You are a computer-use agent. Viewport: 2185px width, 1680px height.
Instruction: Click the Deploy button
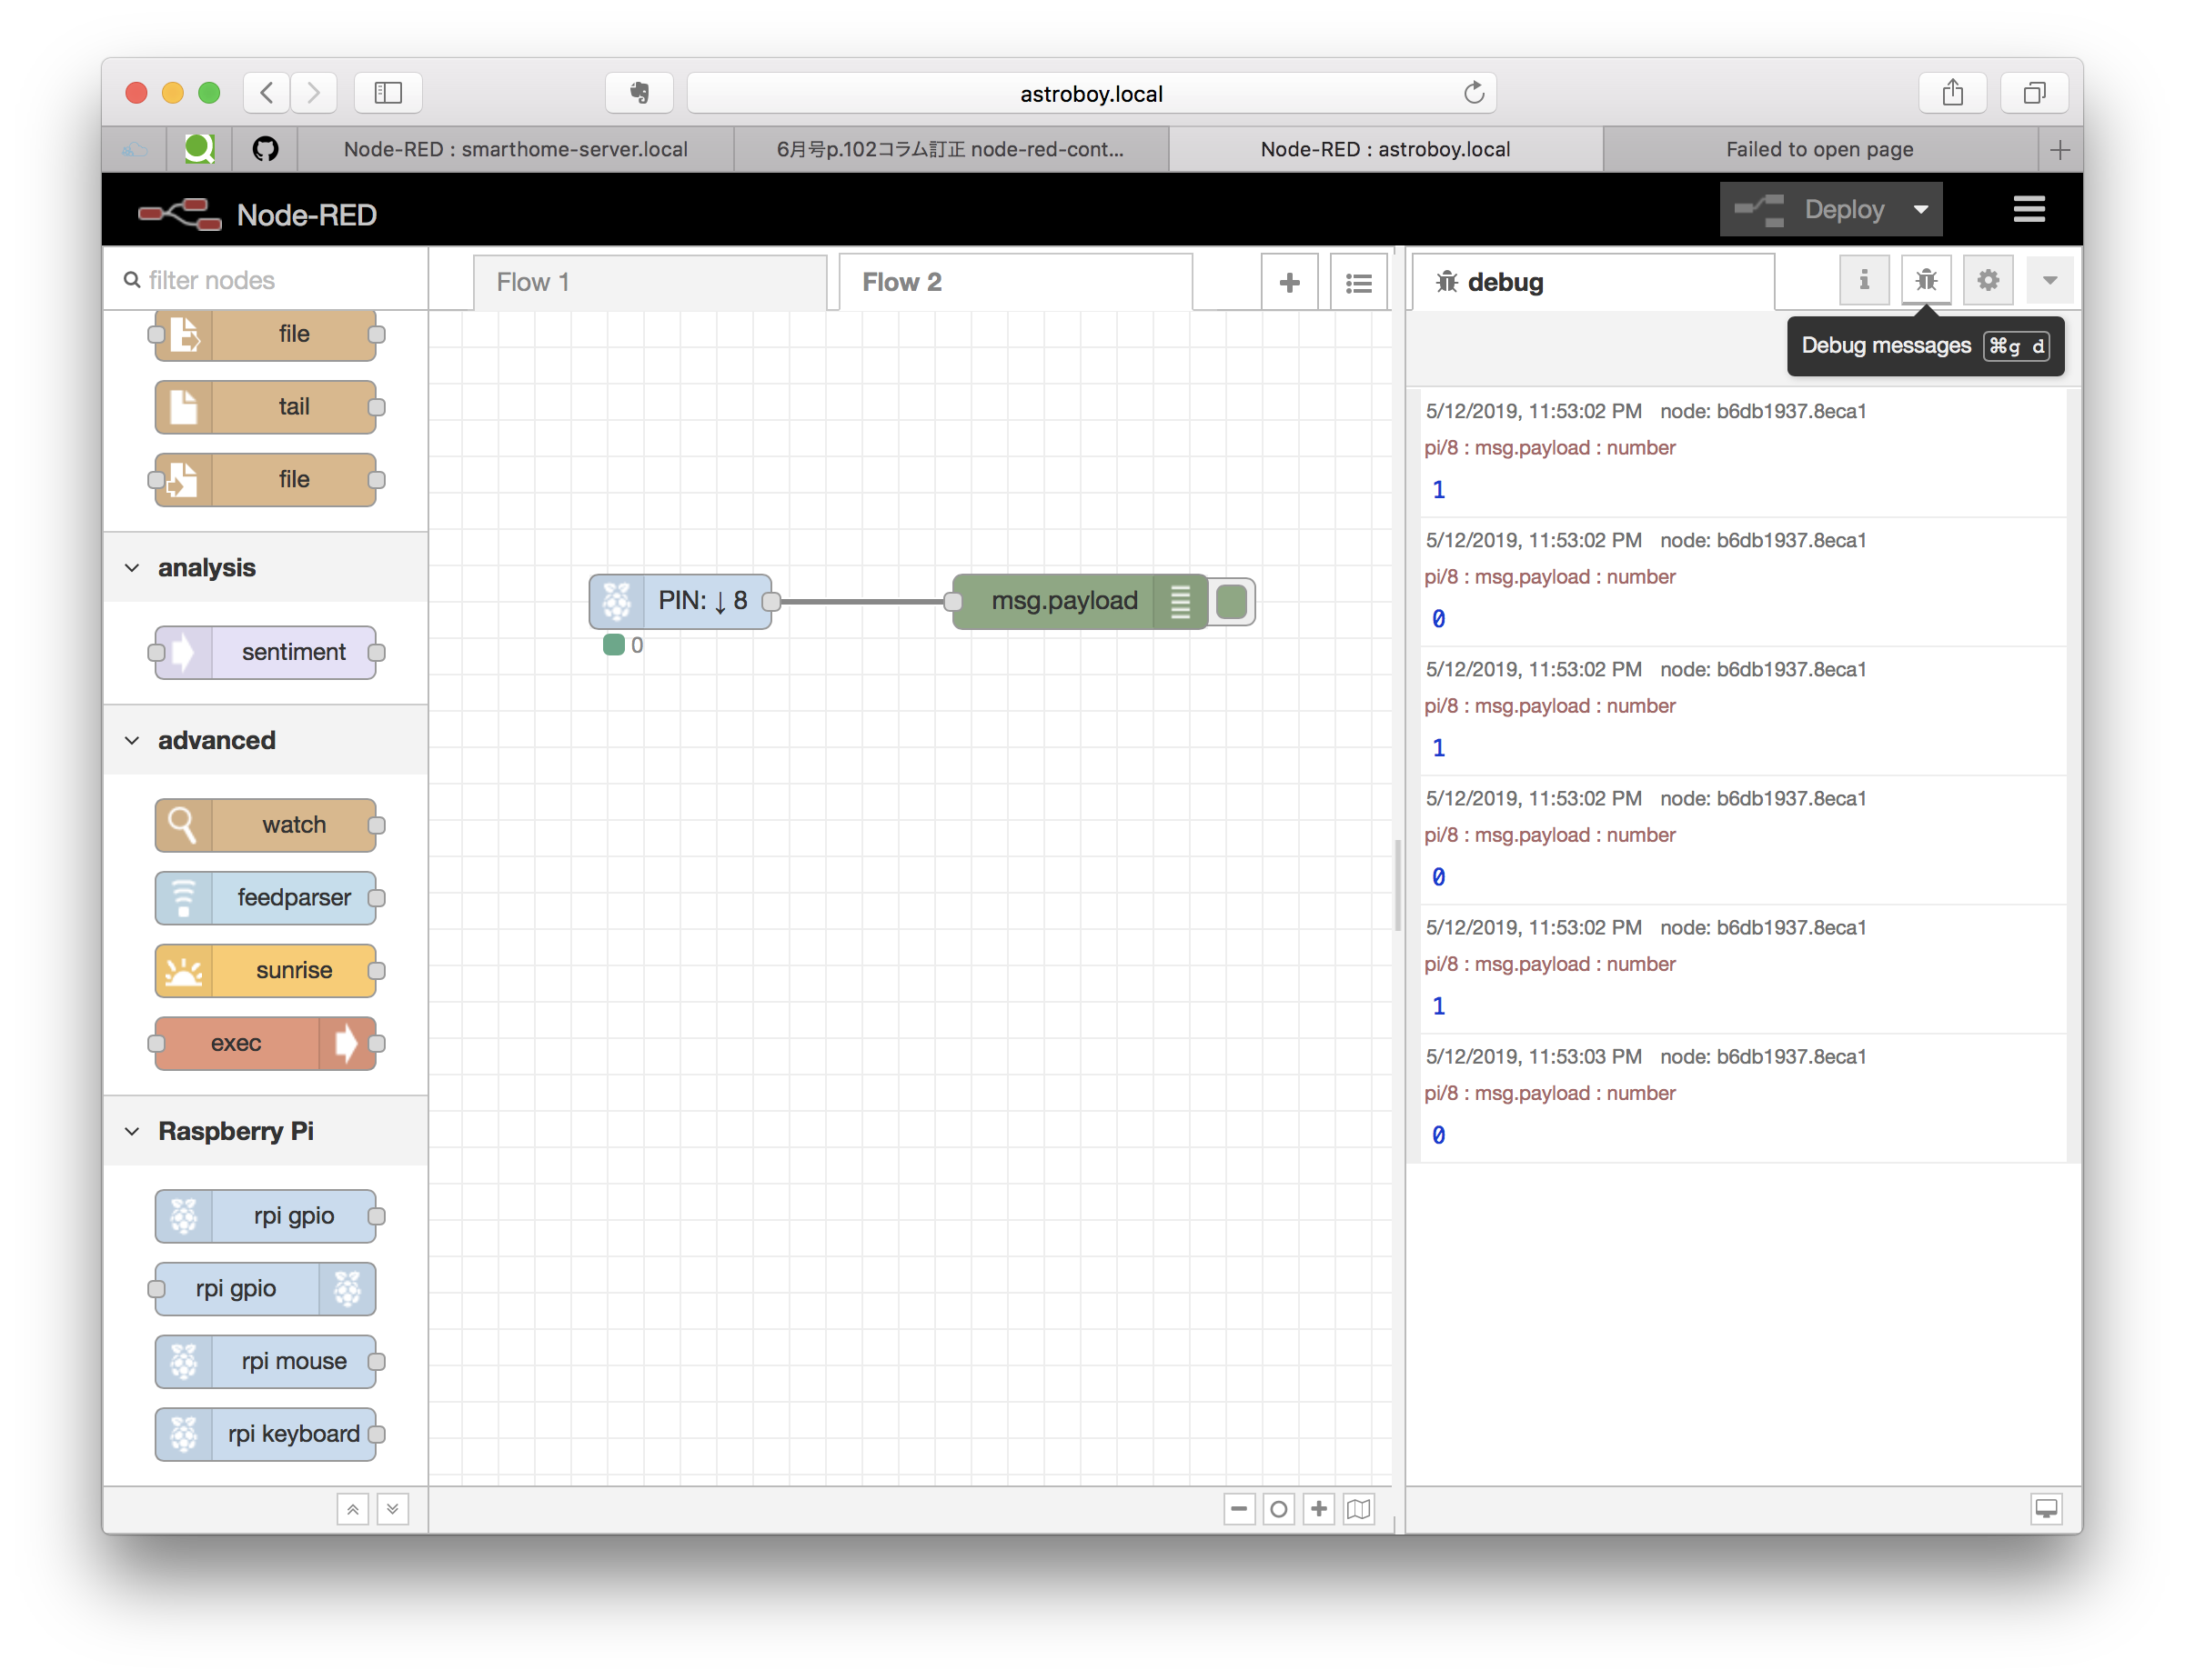[1832, 209]
